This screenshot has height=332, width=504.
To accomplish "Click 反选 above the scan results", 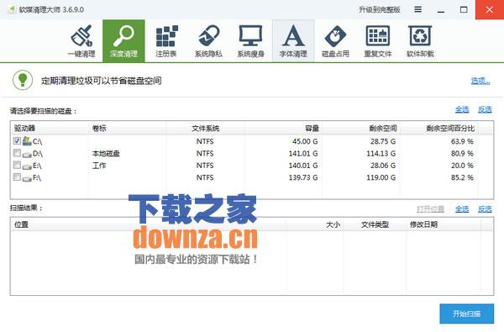I will [x=485, y=209].
